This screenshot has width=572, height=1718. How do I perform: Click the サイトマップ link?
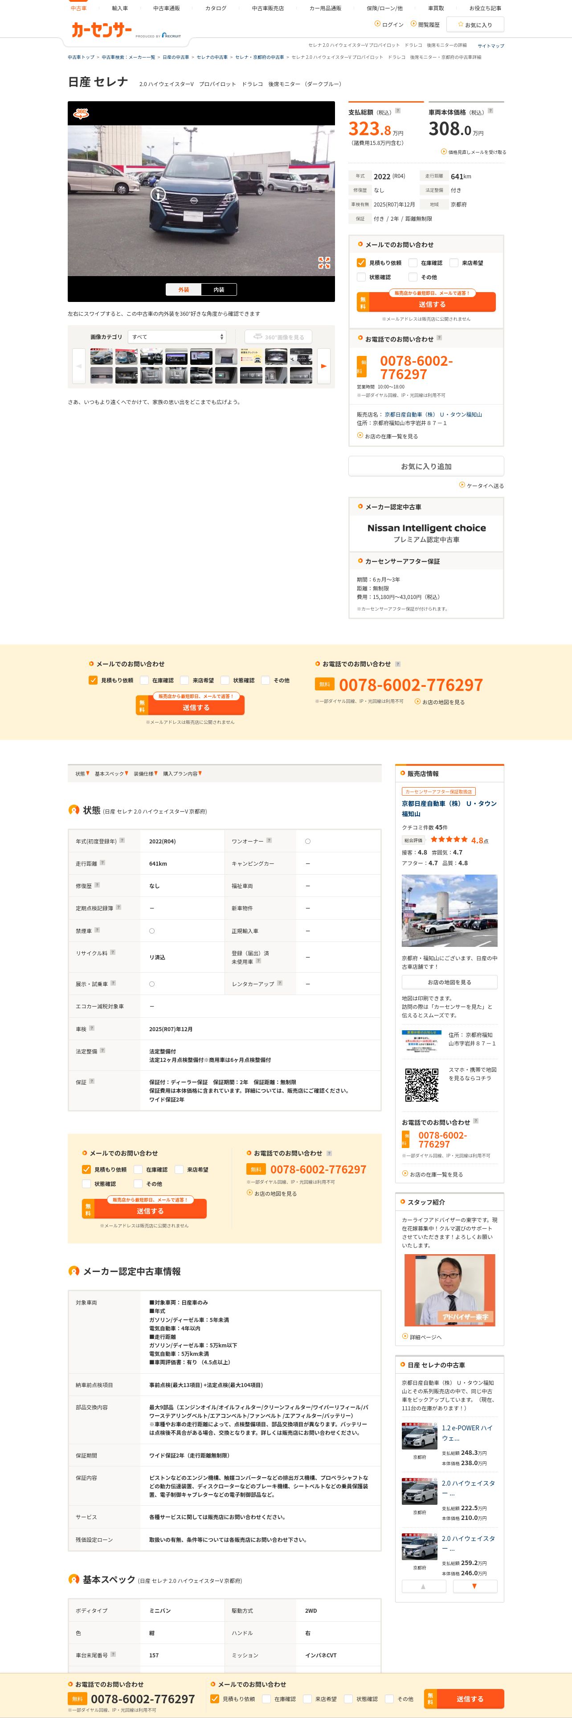point(491,46)
